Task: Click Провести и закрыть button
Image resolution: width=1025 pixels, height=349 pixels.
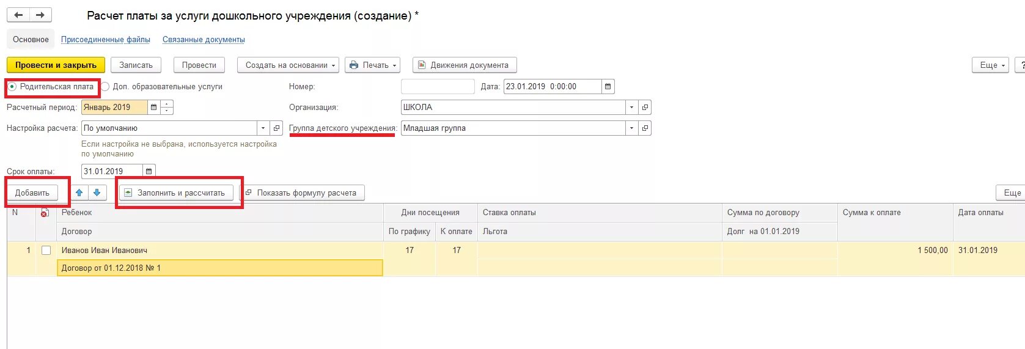Action: click(x=56, y=65)
